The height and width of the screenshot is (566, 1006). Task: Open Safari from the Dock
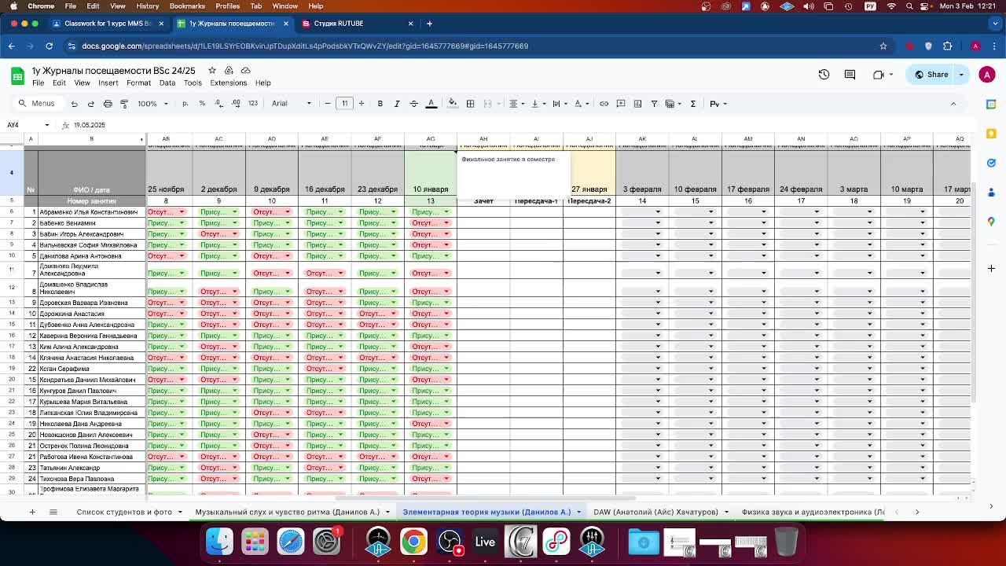click(x=290, y=541)
